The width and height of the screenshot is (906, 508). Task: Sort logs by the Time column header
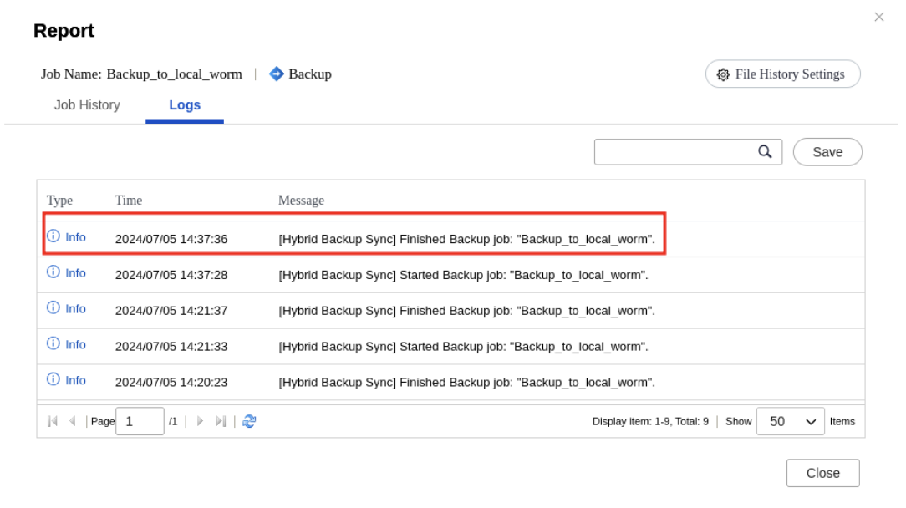(129, 201)
